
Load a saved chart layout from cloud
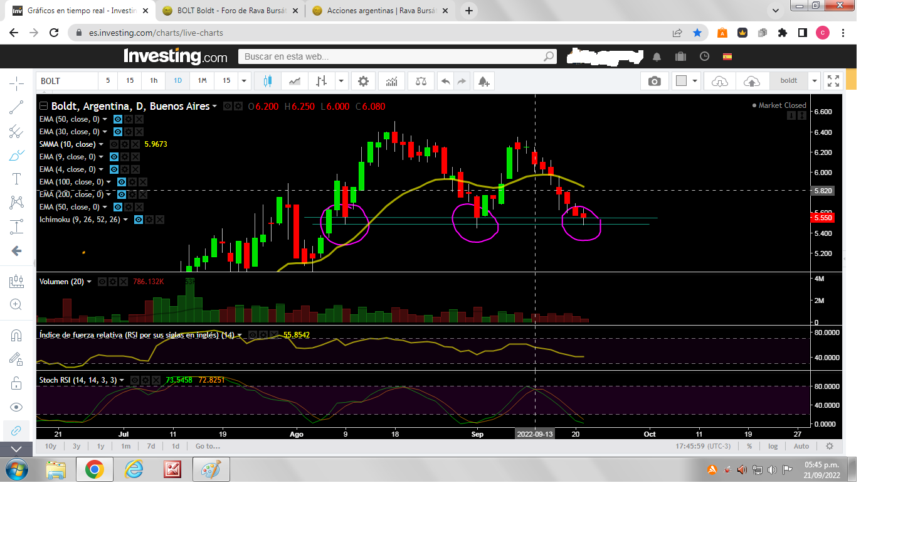pyautogui.click(x=720, y=81)
